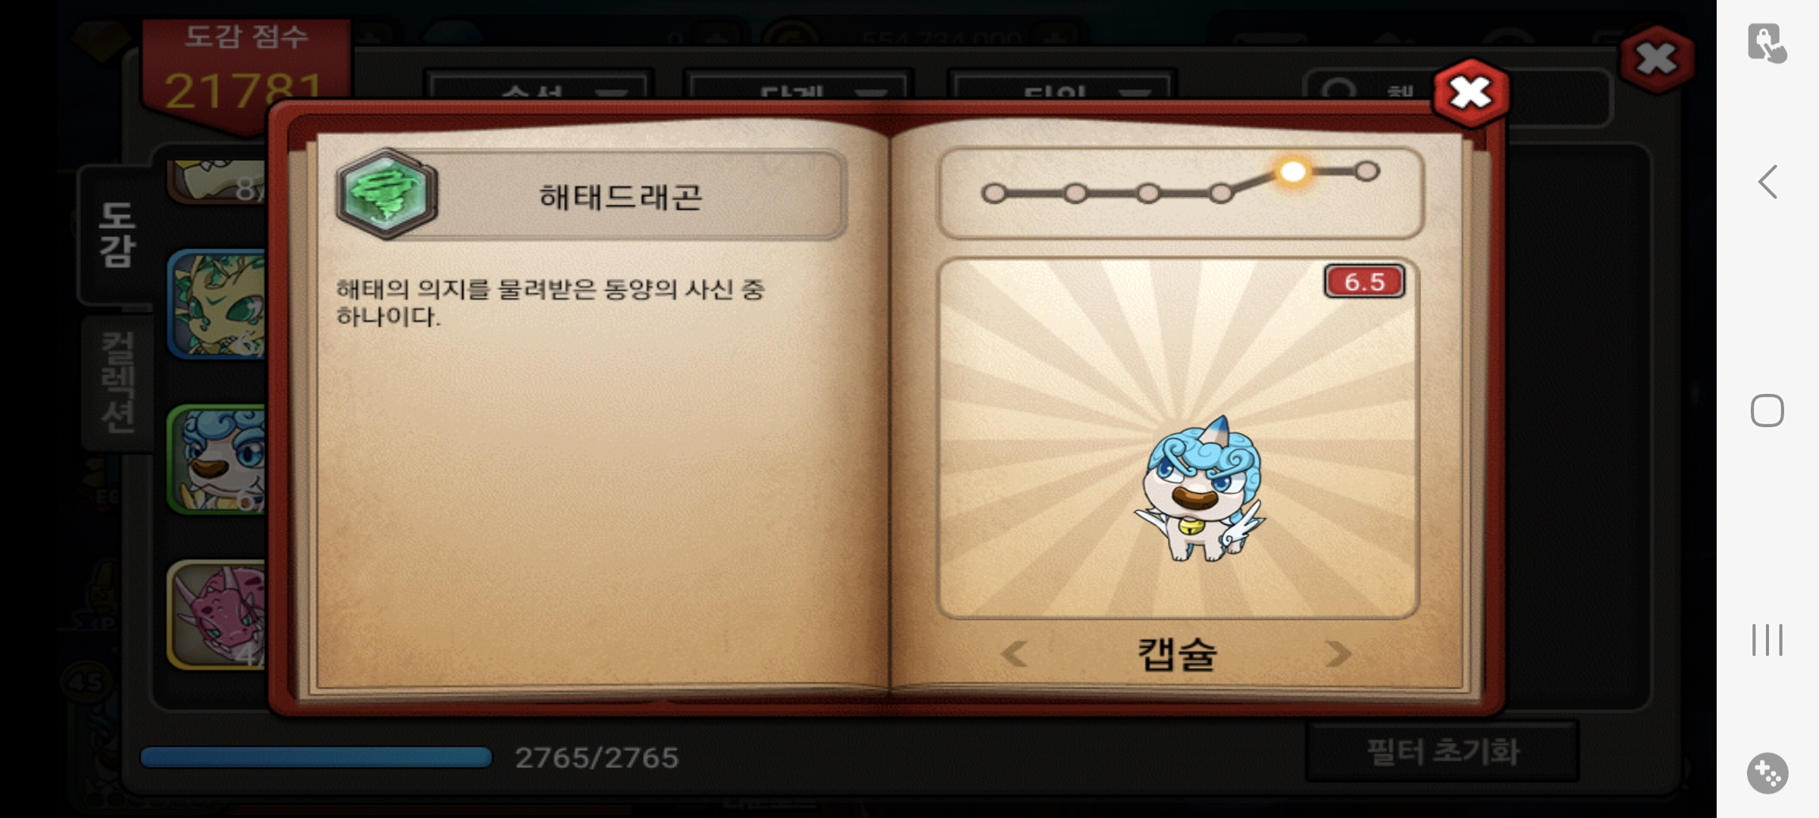Screen dimensions: 1819x818
Task: Close the encyclopedia window behind the book
Action: pyautogui.click(x=1657, y=59)
